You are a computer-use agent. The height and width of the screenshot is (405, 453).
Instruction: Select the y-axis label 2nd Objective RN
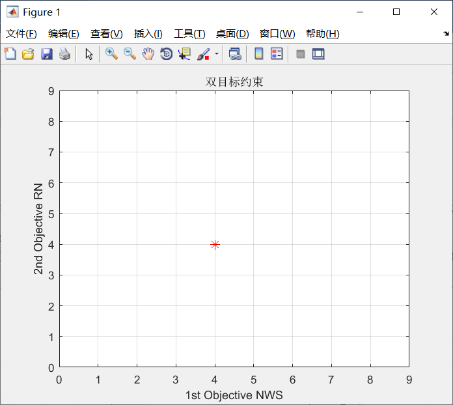(38, 229)
